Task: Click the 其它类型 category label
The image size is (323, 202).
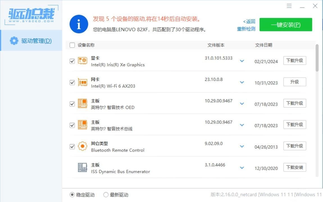Action: click(x=99, y=144)
